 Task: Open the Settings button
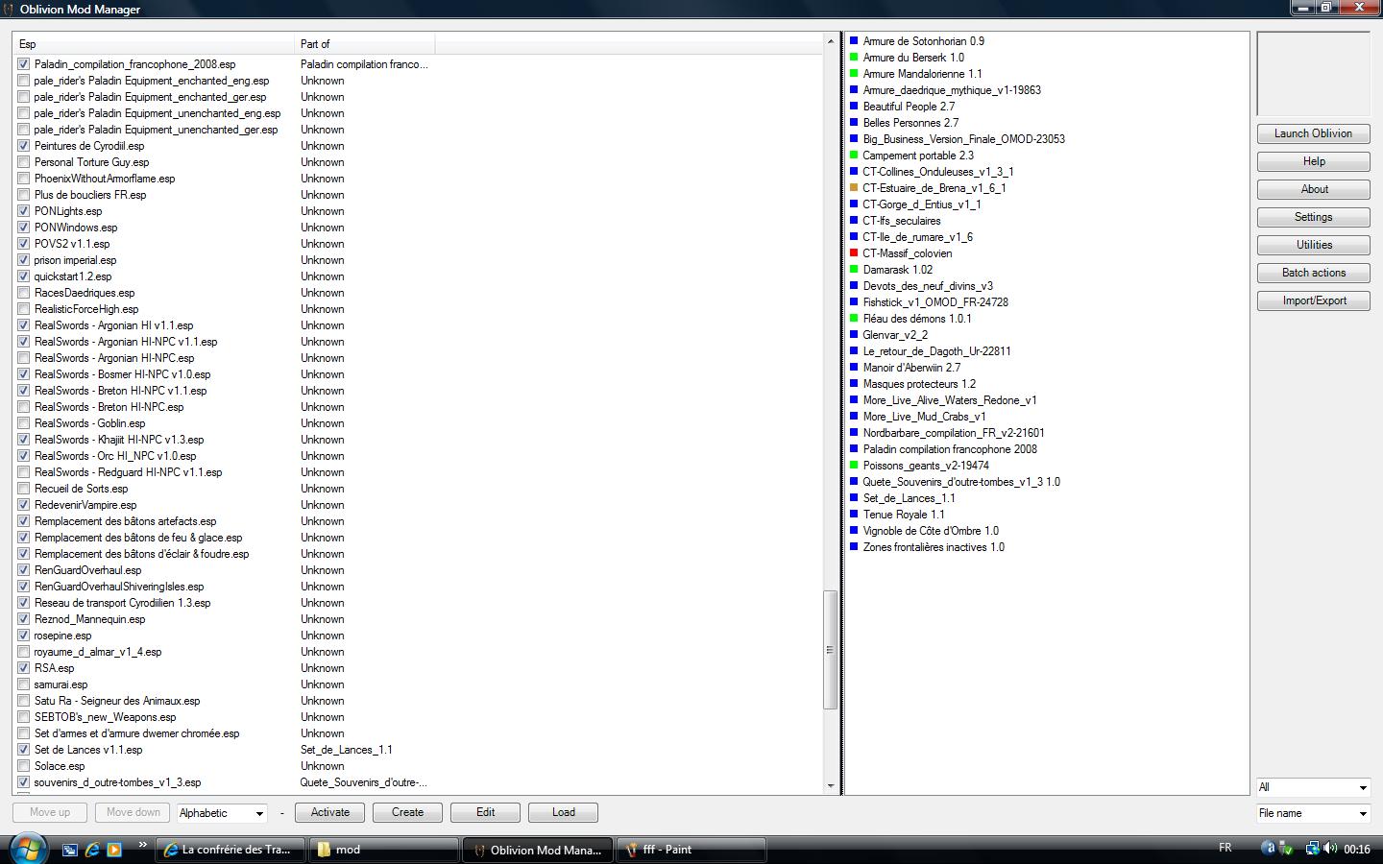(1313, 218)
